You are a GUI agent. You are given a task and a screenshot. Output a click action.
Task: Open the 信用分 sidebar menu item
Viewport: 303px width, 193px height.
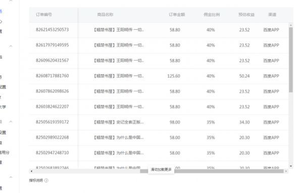[x=5, y=153]
